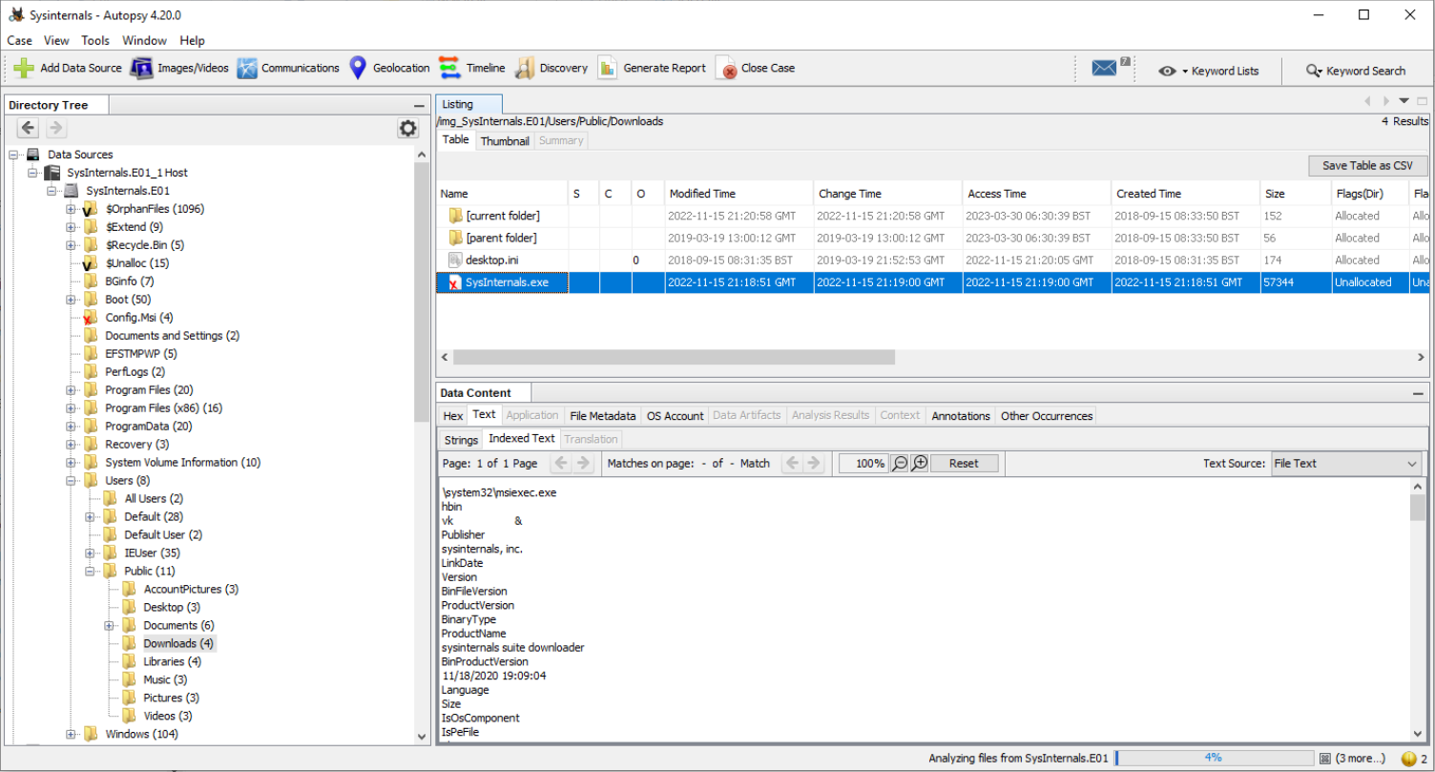The width and height of the screenshot is (1435, 772).
Task: Minimize the Data Content panel
Action: click(1420, 393)
